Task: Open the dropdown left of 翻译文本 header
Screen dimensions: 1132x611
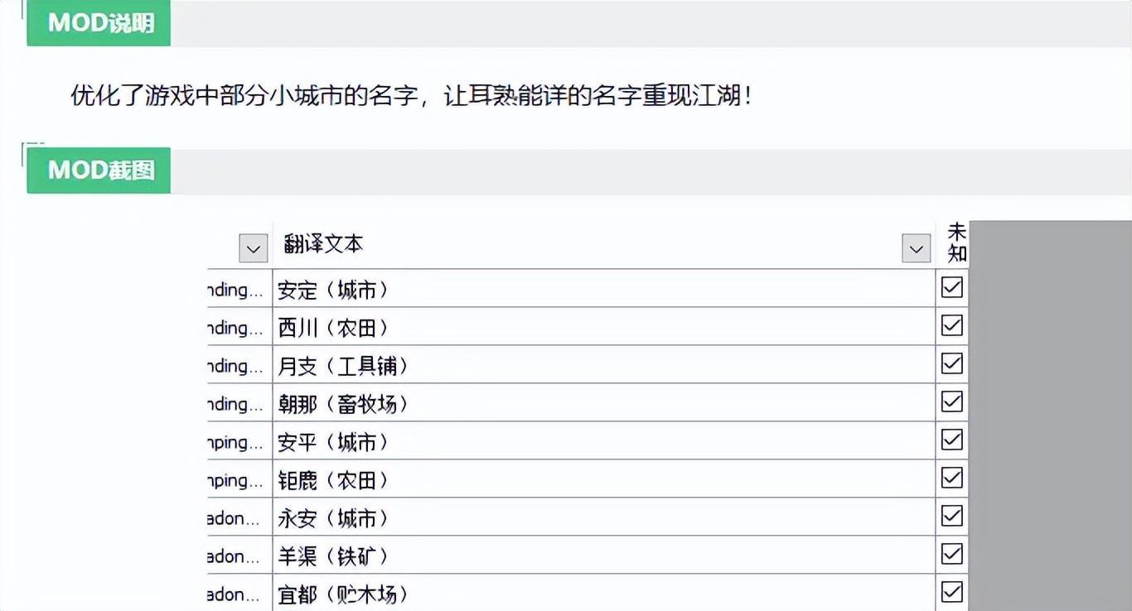Action: 253,248
